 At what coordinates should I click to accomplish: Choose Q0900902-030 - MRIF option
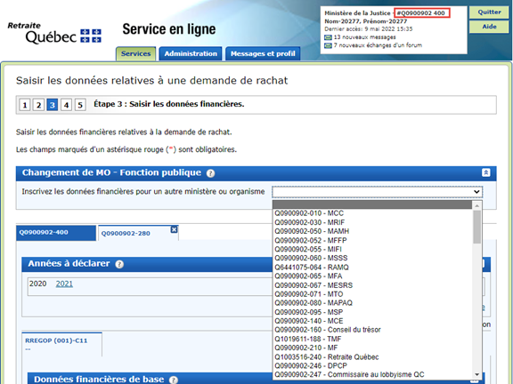pyautogui.click(x=372, y=222)
